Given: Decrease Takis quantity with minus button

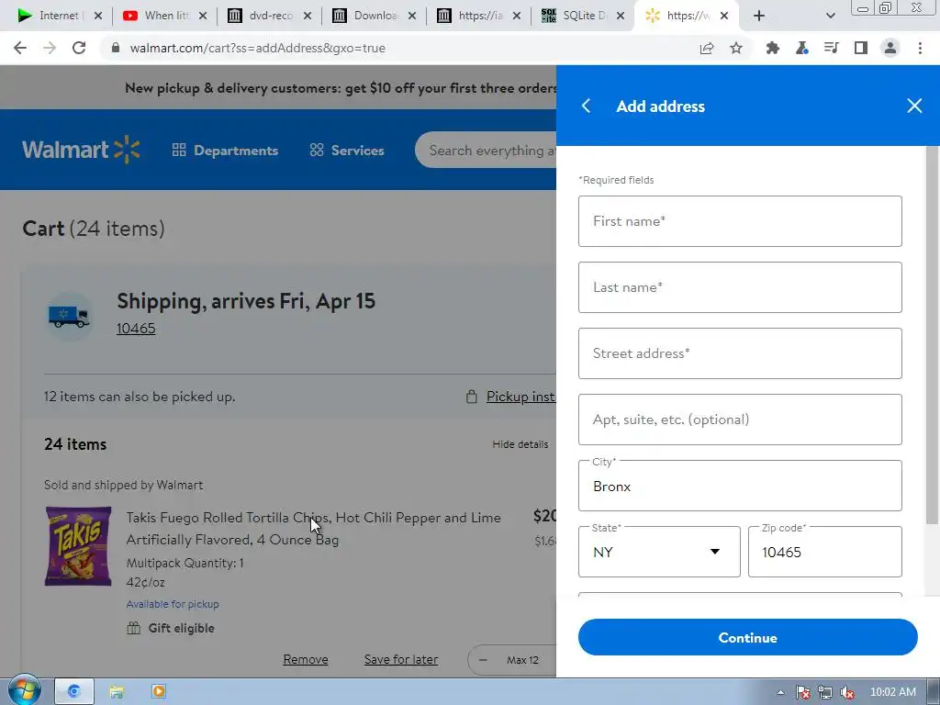Looking at the screenshot, I should pos(483,660).
